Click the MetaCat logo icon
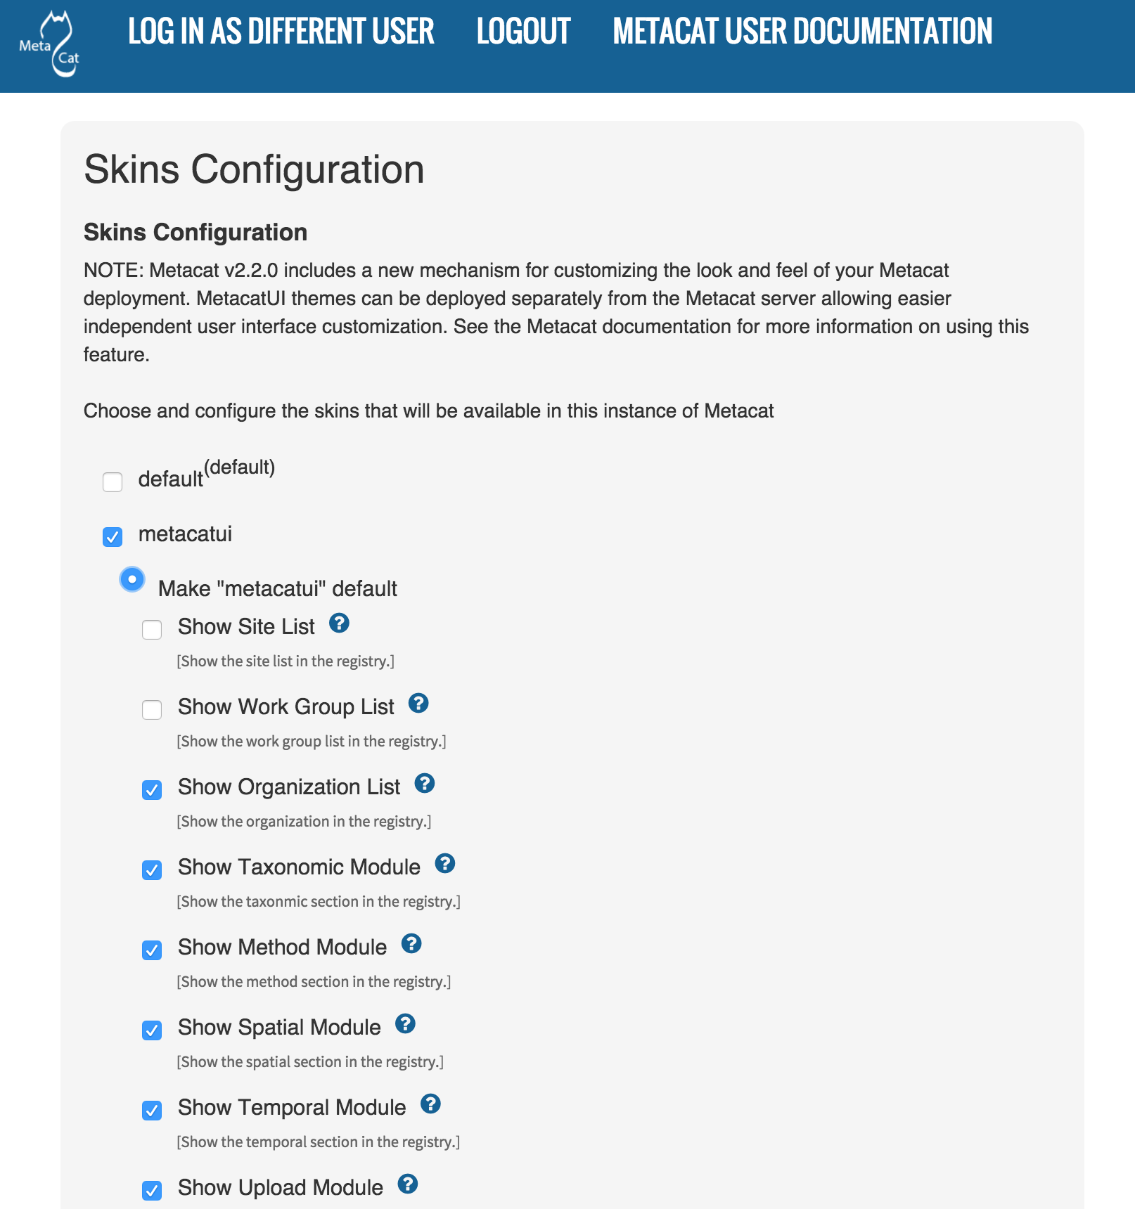The image size is (1135, 1209). click(x=50, y=44)
